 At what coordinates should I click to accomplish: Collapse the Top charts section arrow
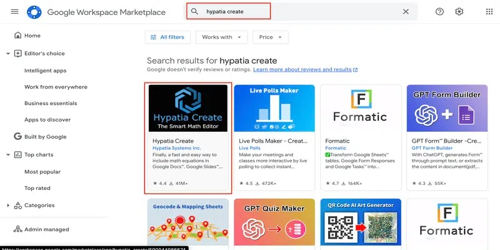coord(8,154)
